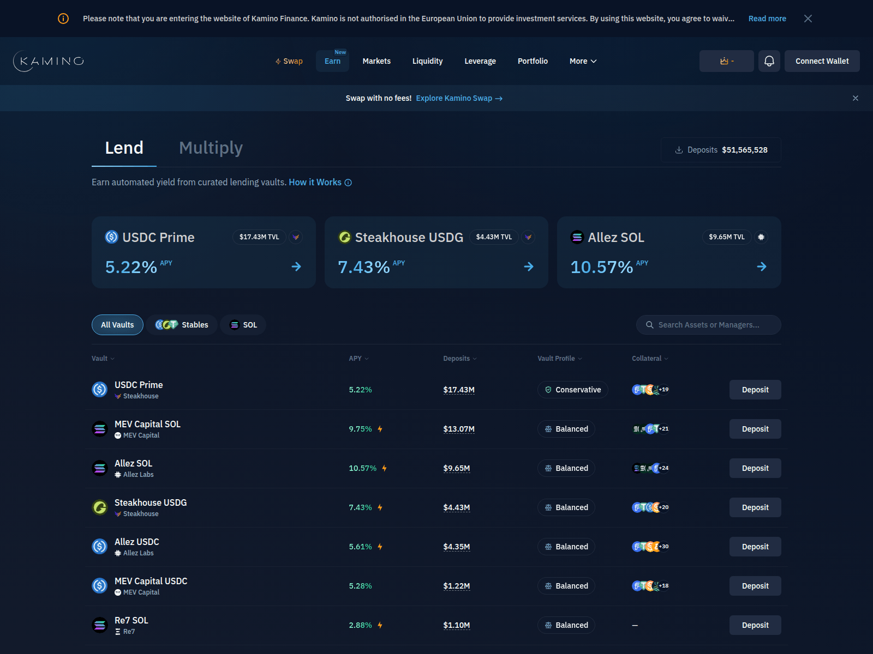
Task: Click the Steakhouse USDG card arrow
Action: coord(529,267)
